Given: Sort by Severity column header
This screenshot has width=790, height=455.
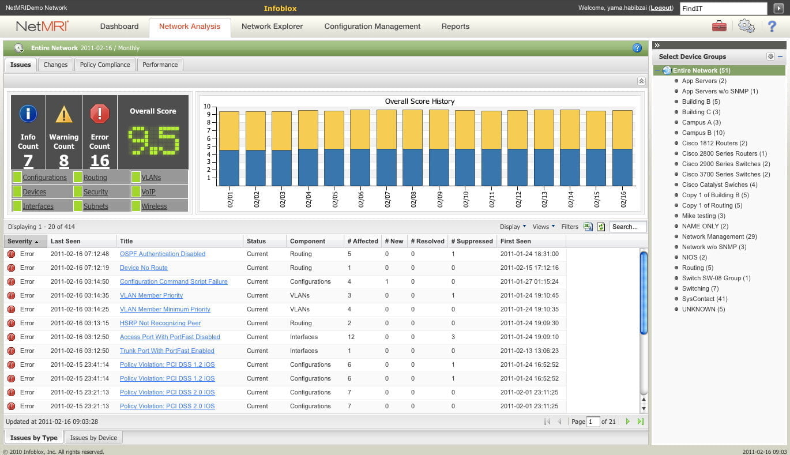Looking at the screenshot, I should (25, 241).
